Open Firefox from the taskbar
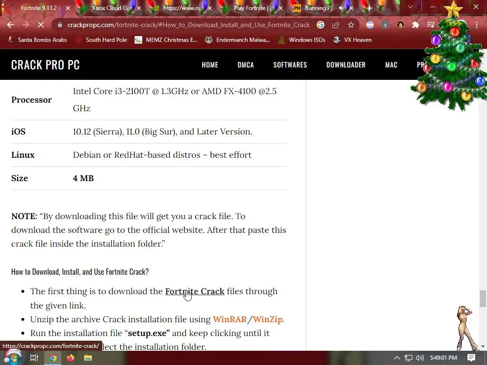This screenshot has height=365, width=487. coord(70,358)
